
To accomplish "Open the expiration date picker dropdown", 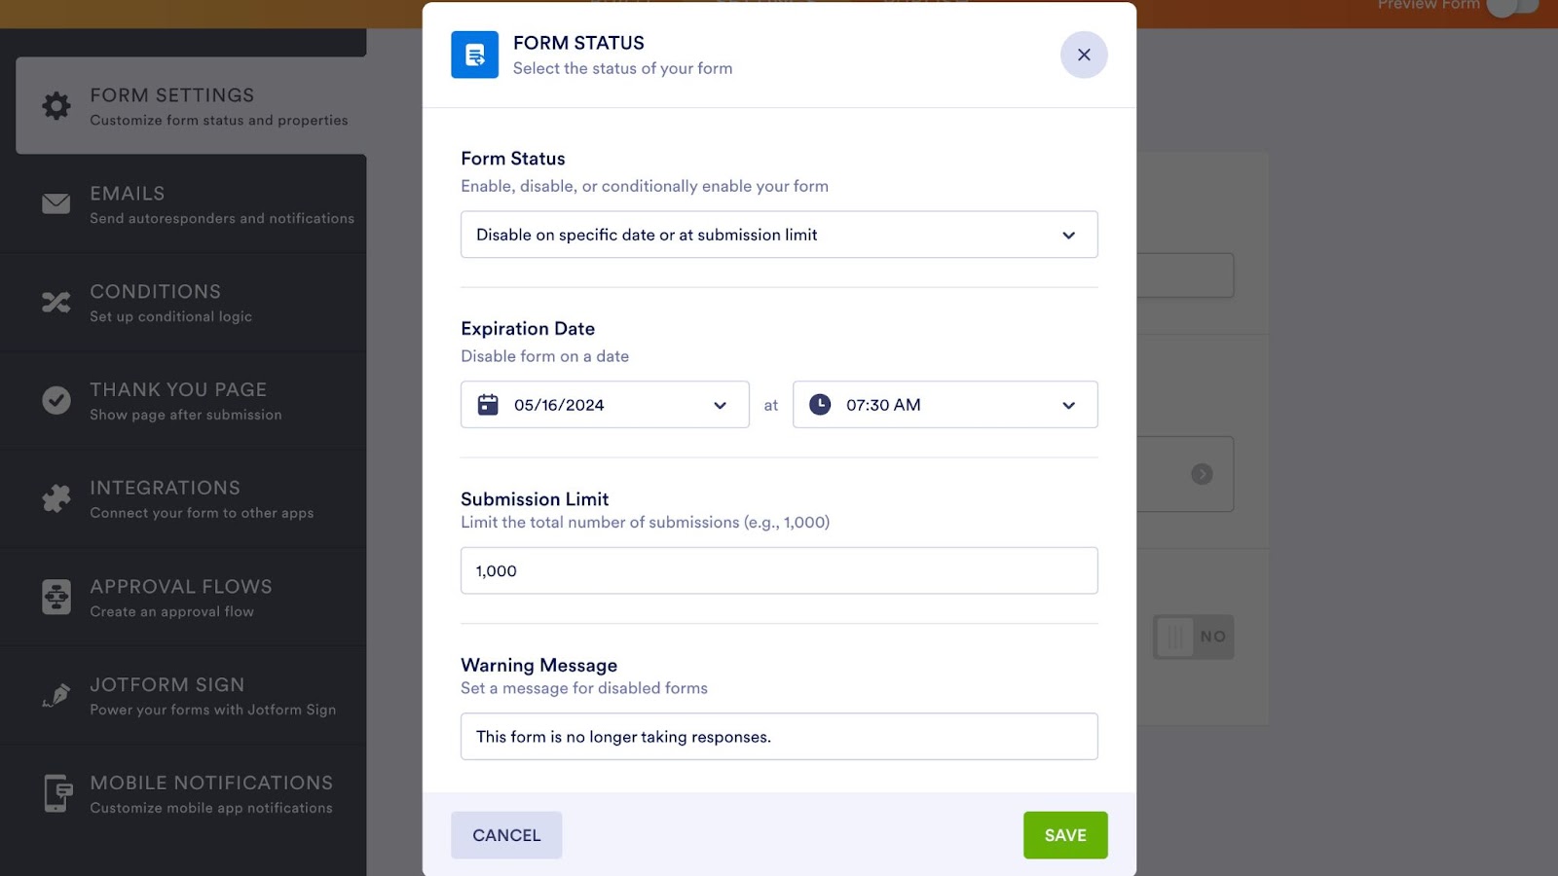I will click(720, 405).
